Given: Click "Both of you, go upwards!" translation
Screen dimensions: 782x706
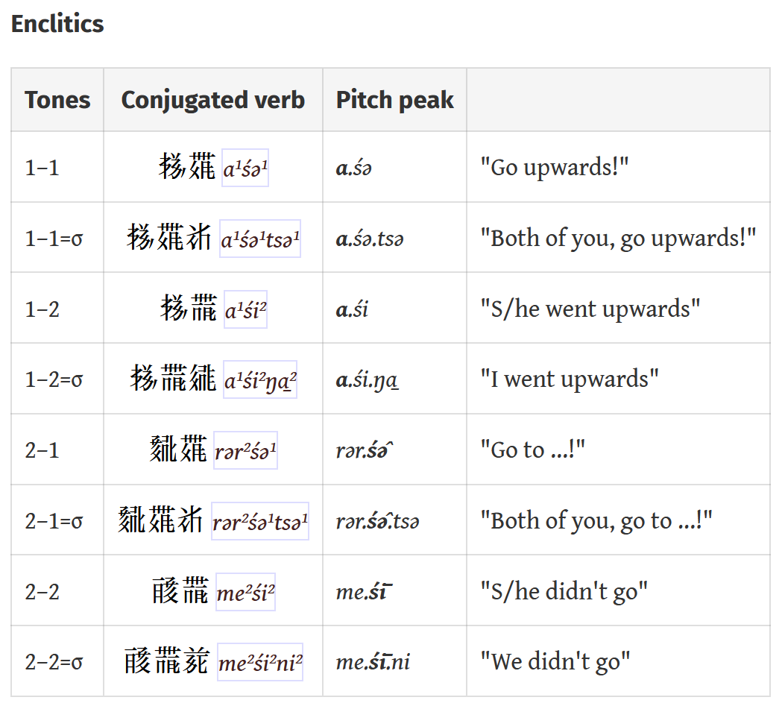Looking at the screenshot, I should (x=618, y=238).
